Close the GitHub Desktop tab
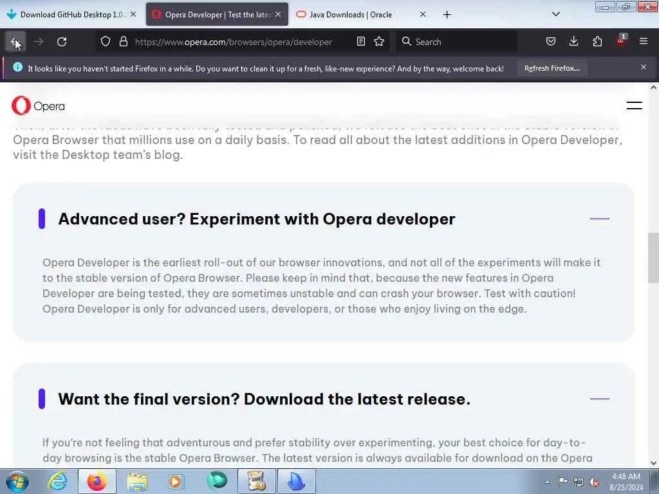 pyautogui.click(x=133, y=14)
